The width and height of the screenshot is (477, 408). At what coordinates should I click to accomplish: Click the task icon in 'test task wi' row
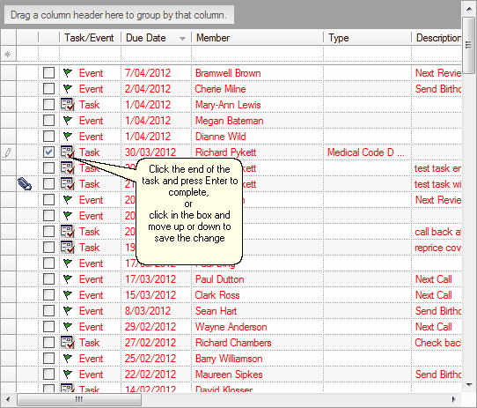[x=68, y=184]
